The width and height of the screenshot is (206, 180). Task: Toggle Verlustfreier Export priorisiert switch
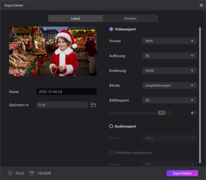(193, 113)
